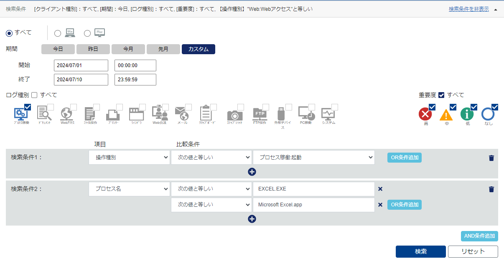Screen dimensions: 504x261
Task: Switch period to 今月
Action: pyautogui.click(x=128, y=49)
